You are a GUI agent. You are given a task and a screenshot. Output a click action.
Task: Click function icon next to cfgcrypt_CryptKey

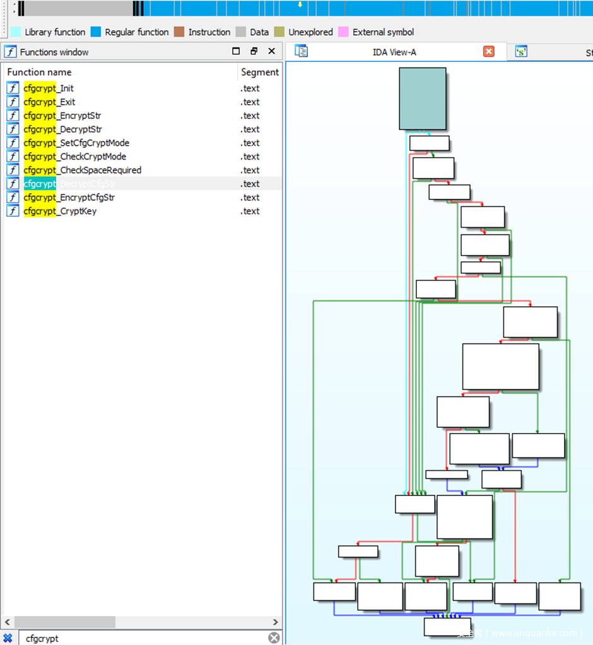[13, 211]
